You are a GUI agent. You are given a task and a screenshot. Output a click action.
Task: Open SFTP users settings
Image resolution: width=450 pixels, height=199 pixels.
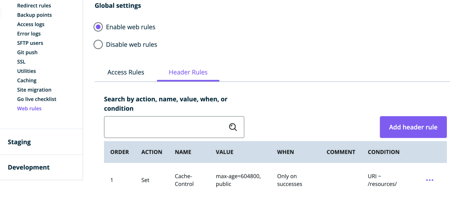pyautogui.click(x=30, y=43)
